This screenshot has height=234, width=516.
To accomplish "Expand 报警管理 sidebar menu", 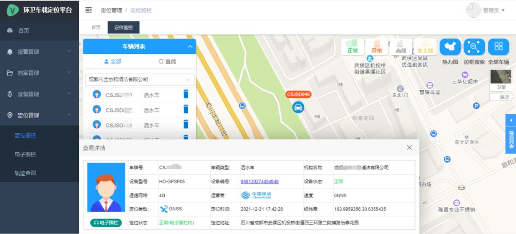I will (40, 52).
